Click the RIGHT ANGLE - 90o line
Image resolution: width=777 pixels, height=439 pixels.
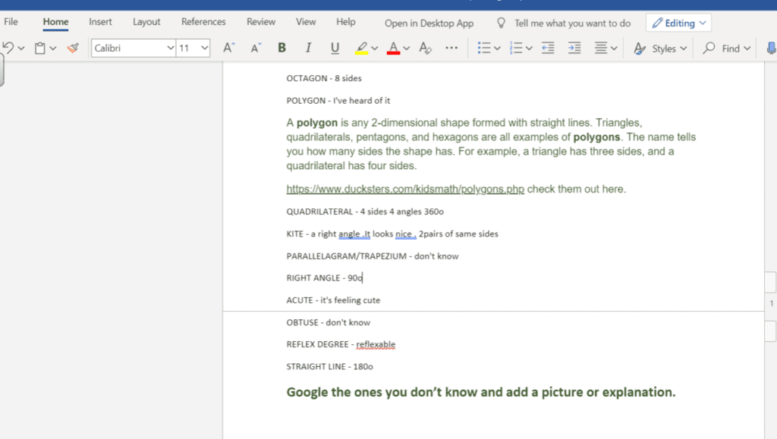(x=325, y=278)
